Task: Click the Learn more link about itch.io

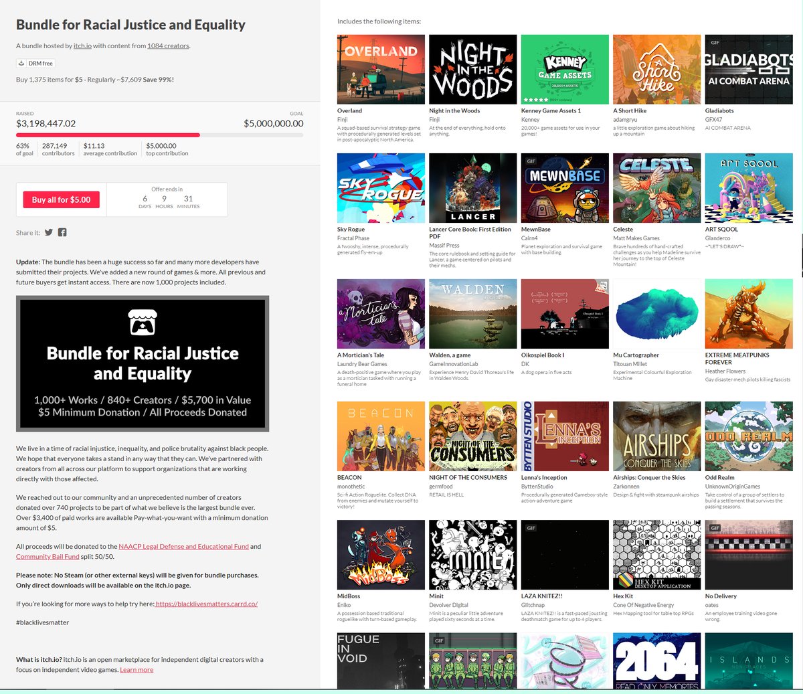Action: [x=137, y=669]
